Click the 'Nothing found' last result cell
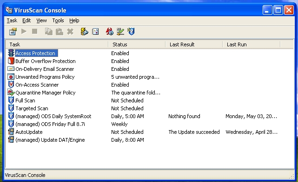Viewport: 298px width, 182px height. 184,116
